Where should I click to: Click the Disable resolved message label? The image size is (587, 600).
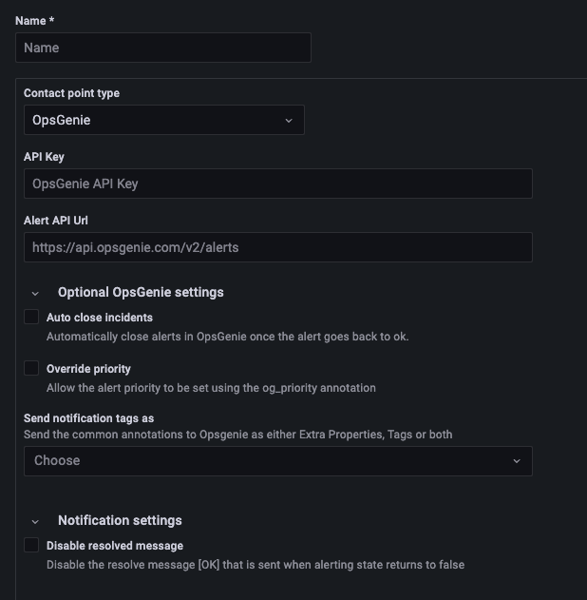115,546
